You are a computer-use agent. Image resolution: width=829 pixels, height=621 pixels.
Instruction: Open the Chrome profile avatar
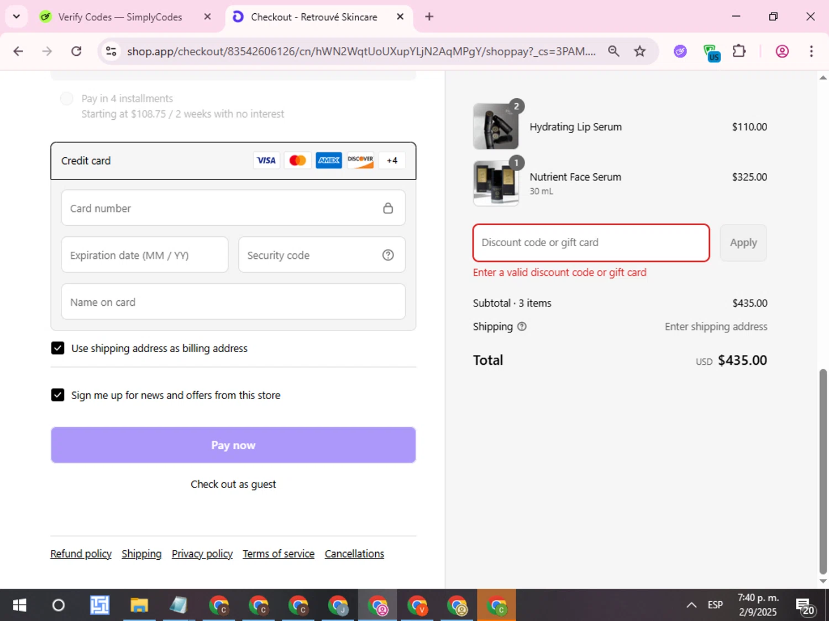(x=782, y=51)
